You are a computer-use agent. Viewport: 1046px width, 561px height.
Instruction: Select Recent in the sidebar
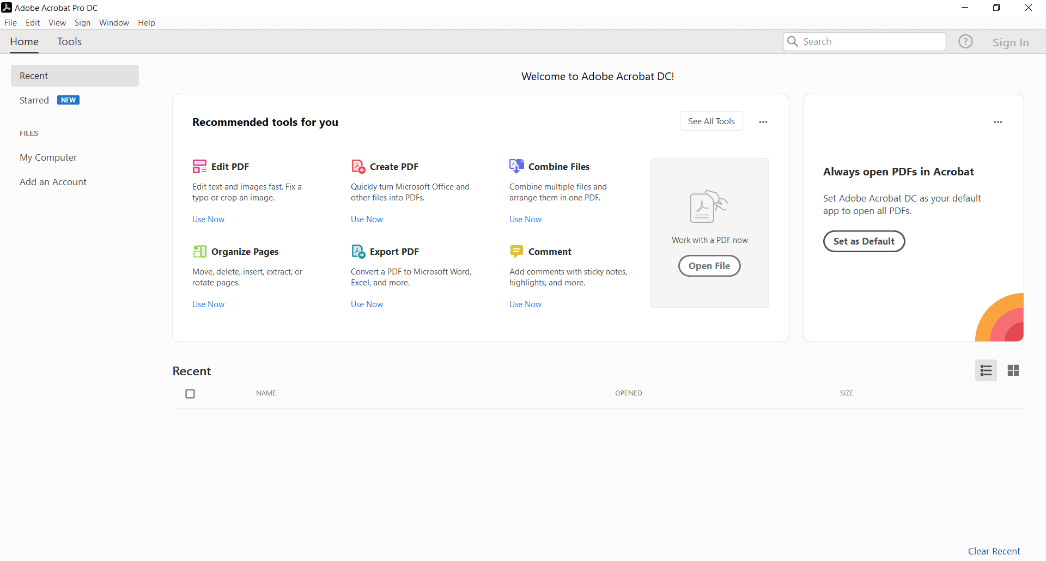pos(75,76)
